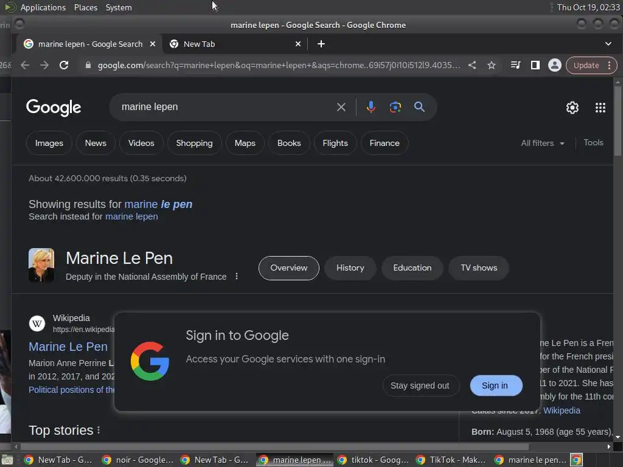Filter results by Books

coord(289,143)
